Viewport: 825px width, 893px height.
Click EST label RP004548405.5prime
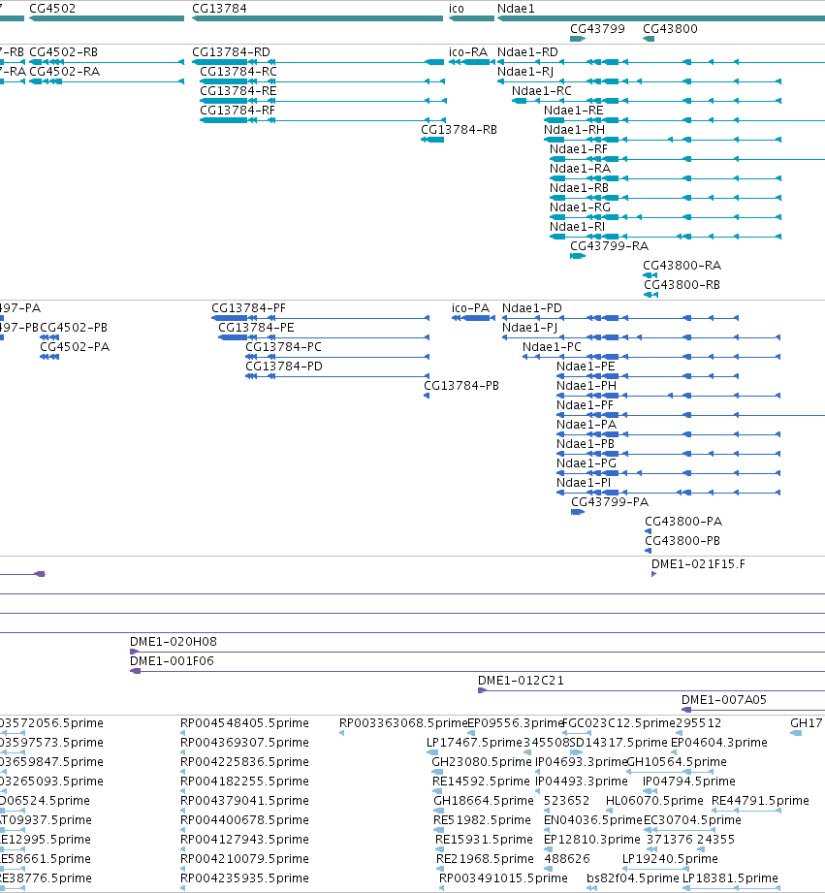pyautogui.click(x=245, y=722)
